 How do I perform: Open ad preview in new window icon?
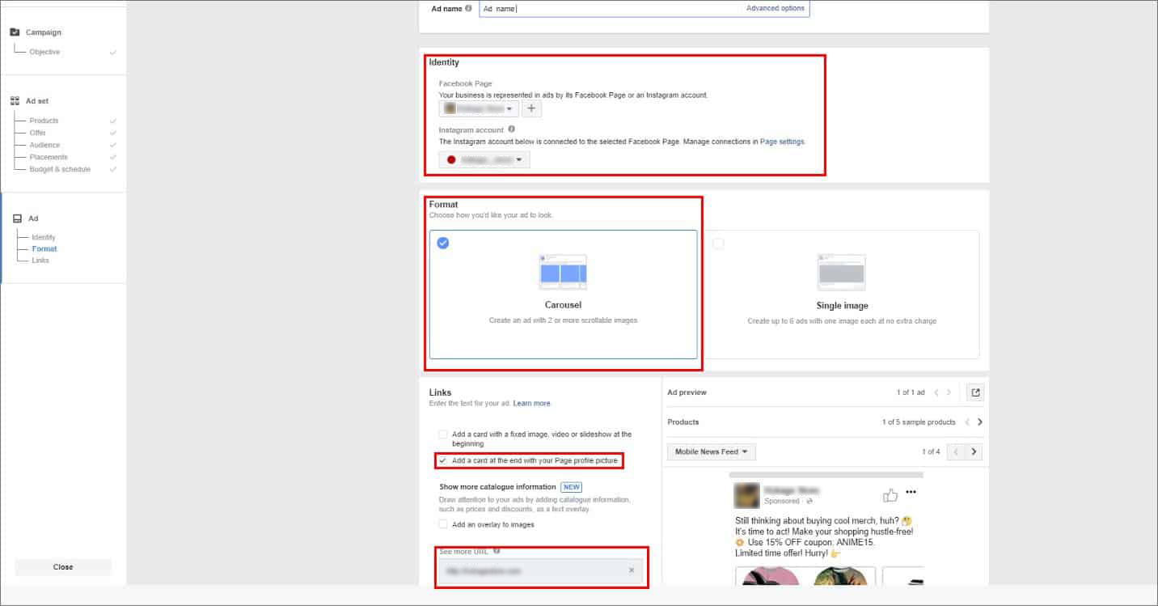click(975, 392)
